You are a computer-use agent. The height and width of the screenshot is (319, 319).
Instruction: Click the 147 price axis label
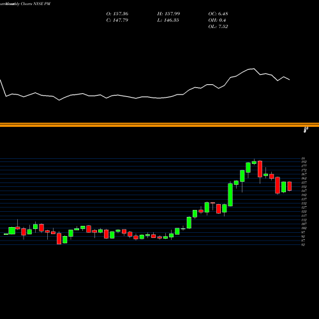coord(304,191)
